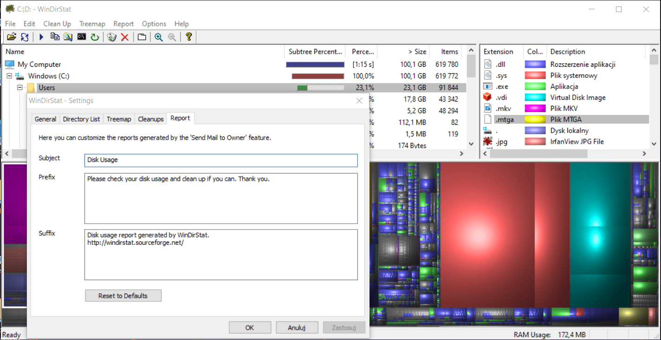The height and width of the screenshot is (340, 661).
Task: Sort by the Name column header
Action: click(x=143, y=51)
